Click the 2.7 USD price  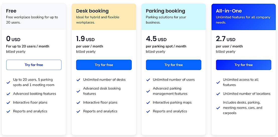(x=226, y=39)
